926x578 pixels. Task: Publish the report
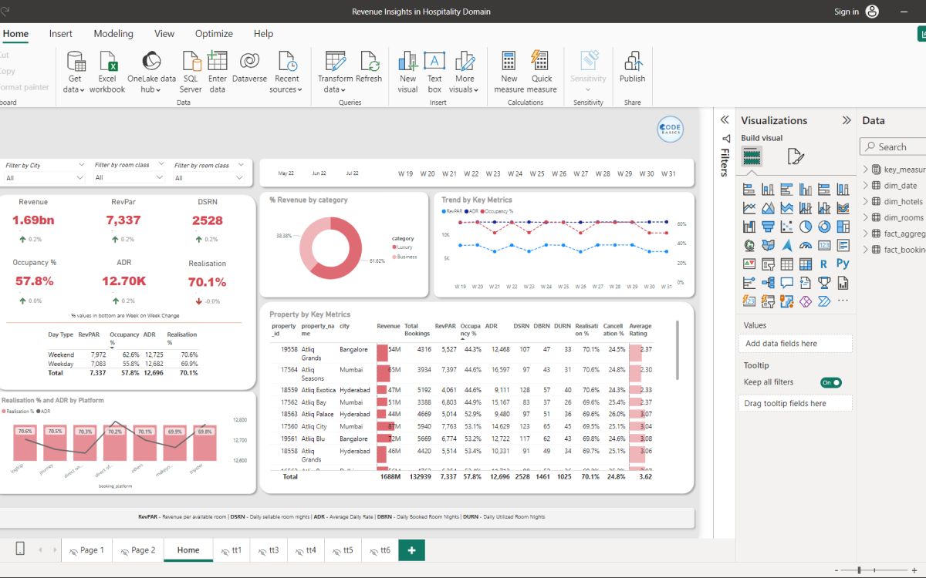pos(633,68)
